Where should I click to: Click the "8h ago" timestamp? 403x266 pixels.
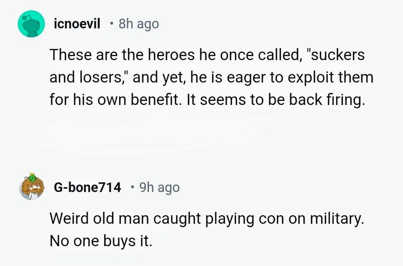tap(138, 24)
